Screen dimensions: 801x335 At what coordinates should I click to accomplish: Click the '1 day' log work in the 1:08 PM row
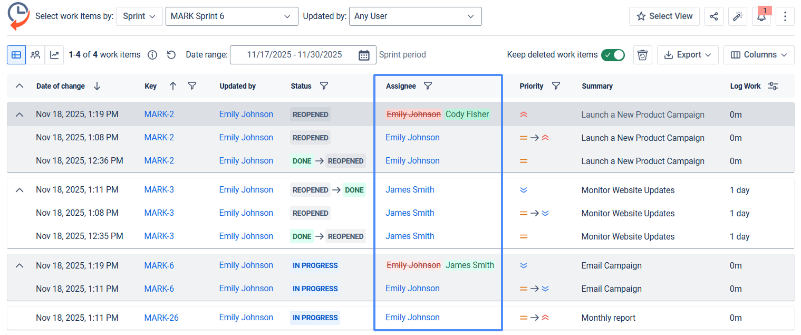pyautogui.click(x=740, y=214)
